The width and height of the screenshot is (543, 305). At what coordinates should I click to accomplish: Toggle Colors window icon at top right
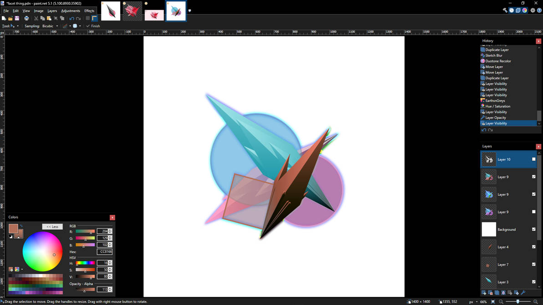coord(525,10)
